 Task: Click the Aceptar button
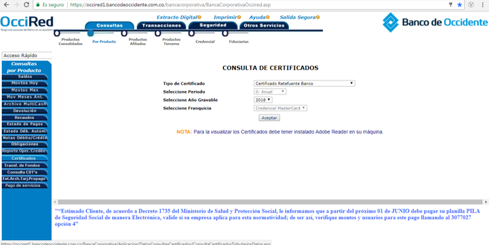point(269,118)
